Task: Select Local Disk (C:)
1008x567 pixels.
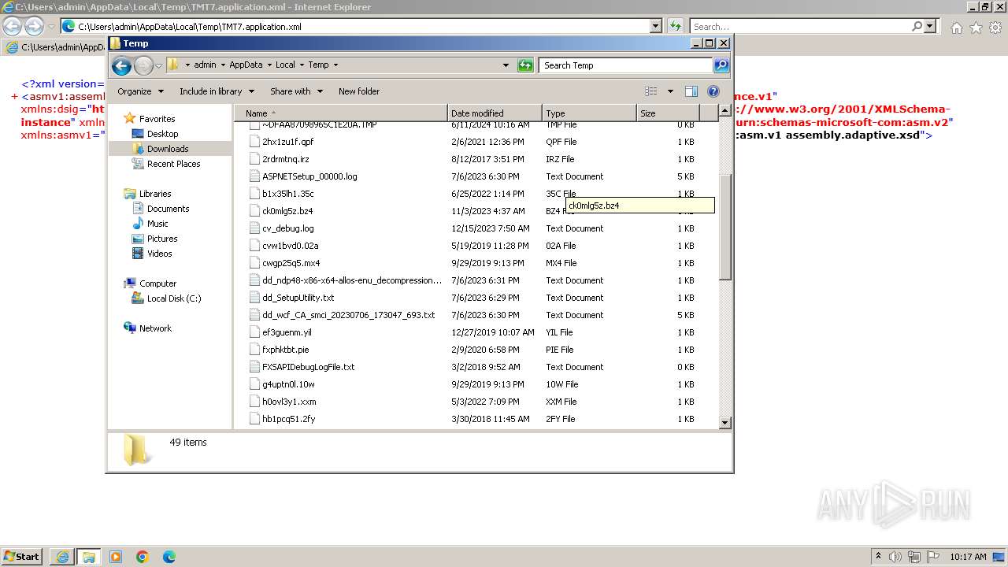Action: [174, 298]
